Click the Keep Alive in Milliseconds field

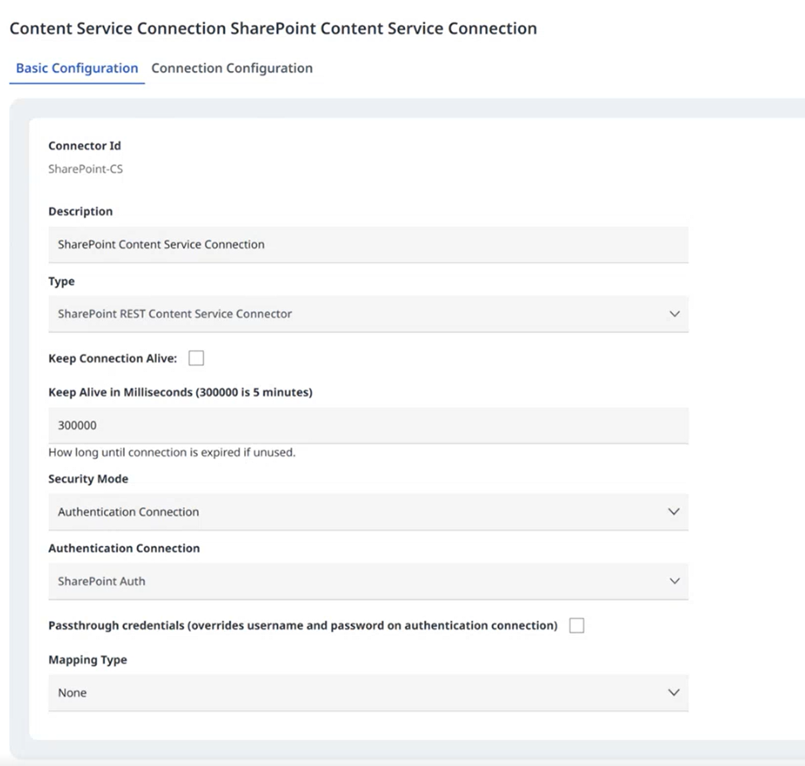(368, 425)
